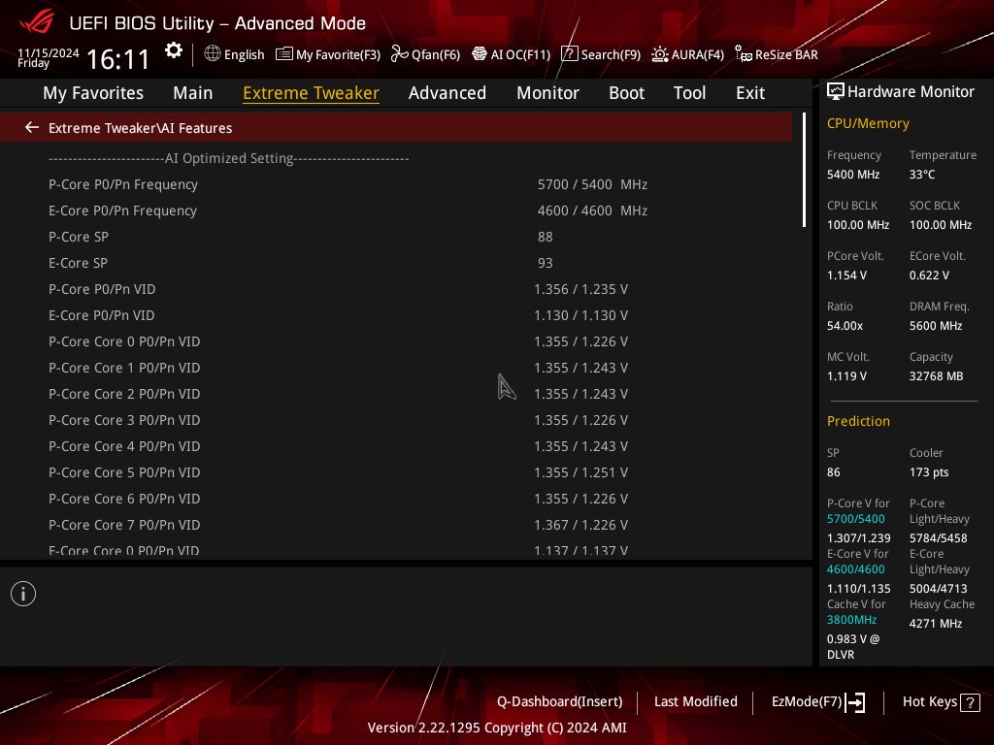The image size is (994, 745).
Task: Switch to Main tab
Action: tap(193, 92)
